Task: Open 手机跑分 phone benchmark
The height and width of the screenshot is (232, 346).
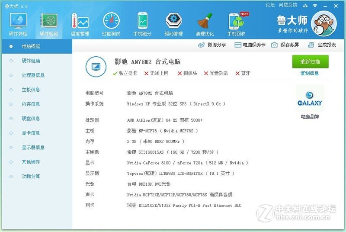Action: coord(142,24)
